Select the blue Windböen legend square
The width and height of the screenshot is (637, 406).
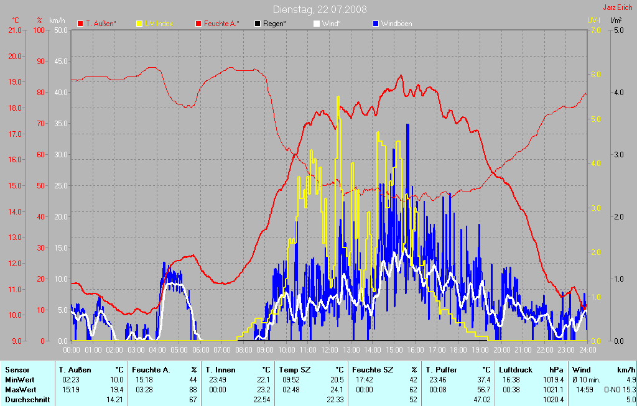click(x=376, y=24)
